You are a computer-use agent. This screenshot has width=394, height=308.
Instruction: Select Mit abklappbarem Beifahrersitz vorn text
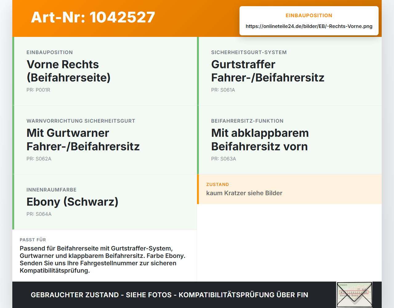(x=260, y=140)
